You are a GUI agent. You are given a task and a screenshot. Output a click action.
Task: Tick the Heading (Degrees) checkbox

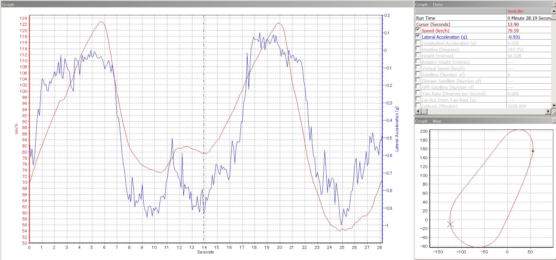point(418,49)
